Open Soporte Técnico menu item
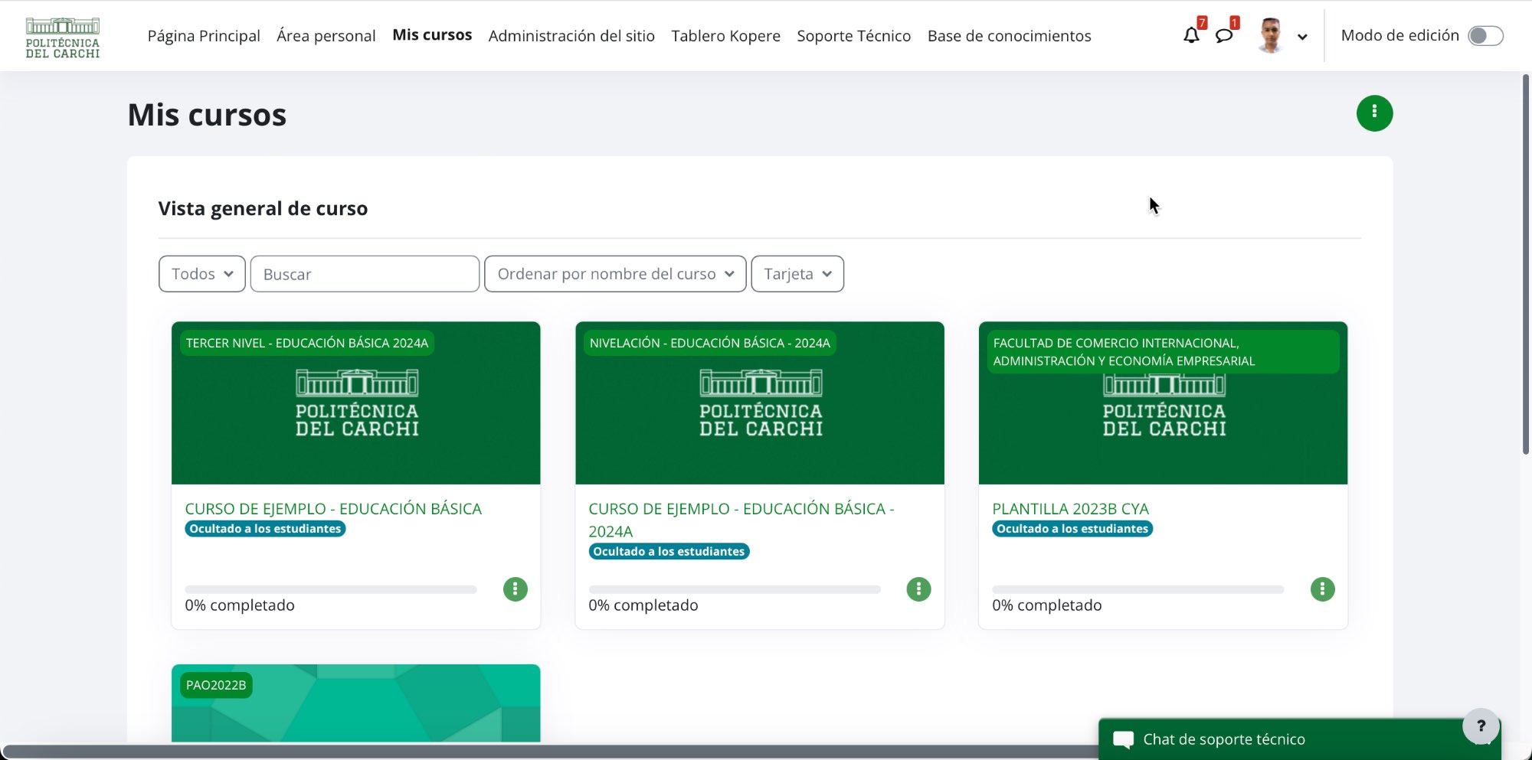Image resolution: width=1532 pixels, height=760 pixels. click(x=853, y=35)
